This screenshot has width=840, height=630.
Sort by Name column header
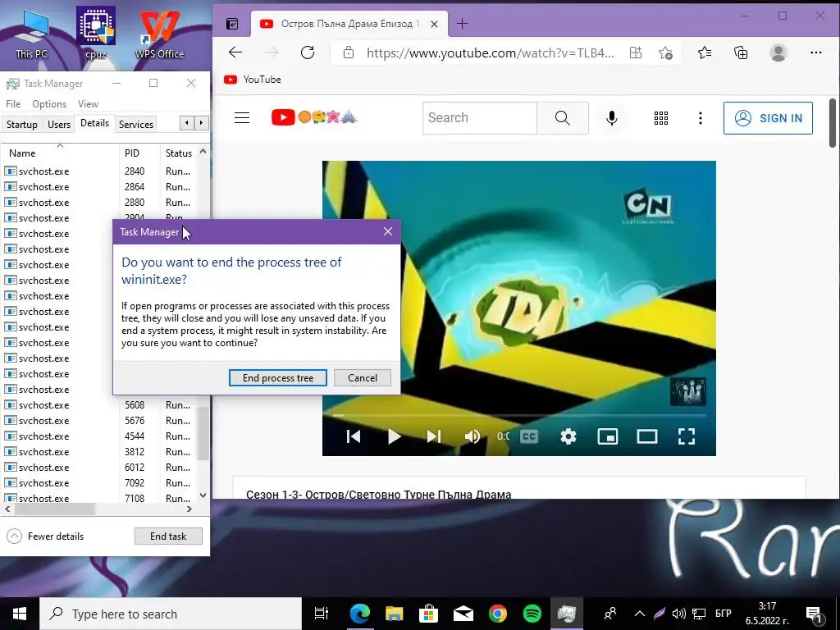tap(60, 153)
